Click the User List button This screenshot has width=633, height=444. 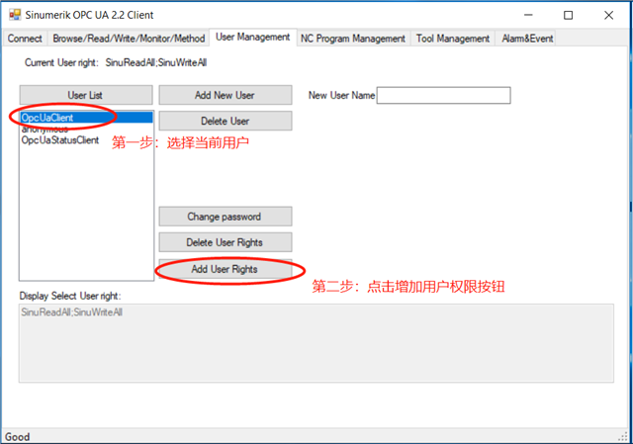[x=86, y=95]
